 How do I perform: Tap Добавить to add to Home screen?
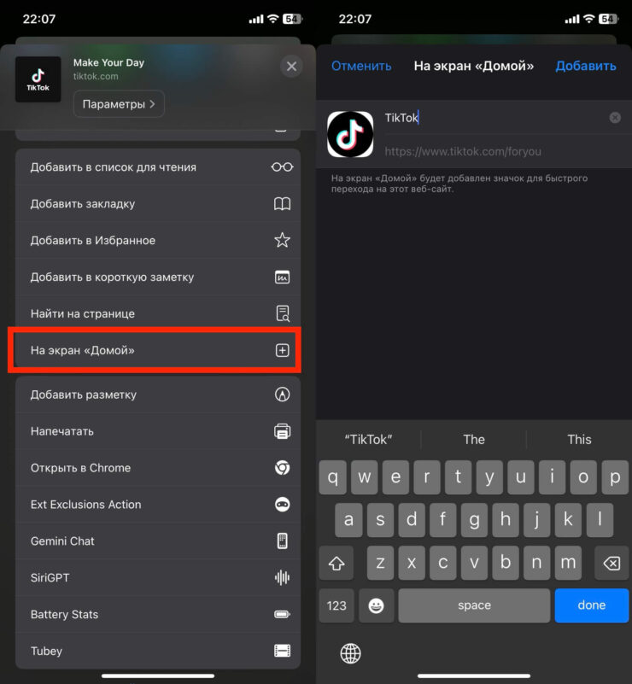(x=585, y=66)
